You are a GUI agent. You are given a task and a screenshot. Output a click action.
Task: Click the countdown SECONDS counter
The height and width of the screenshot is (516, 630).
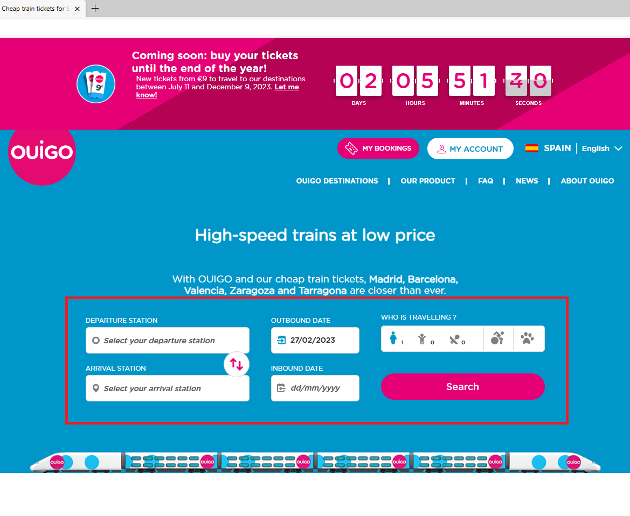coord(528,81)
